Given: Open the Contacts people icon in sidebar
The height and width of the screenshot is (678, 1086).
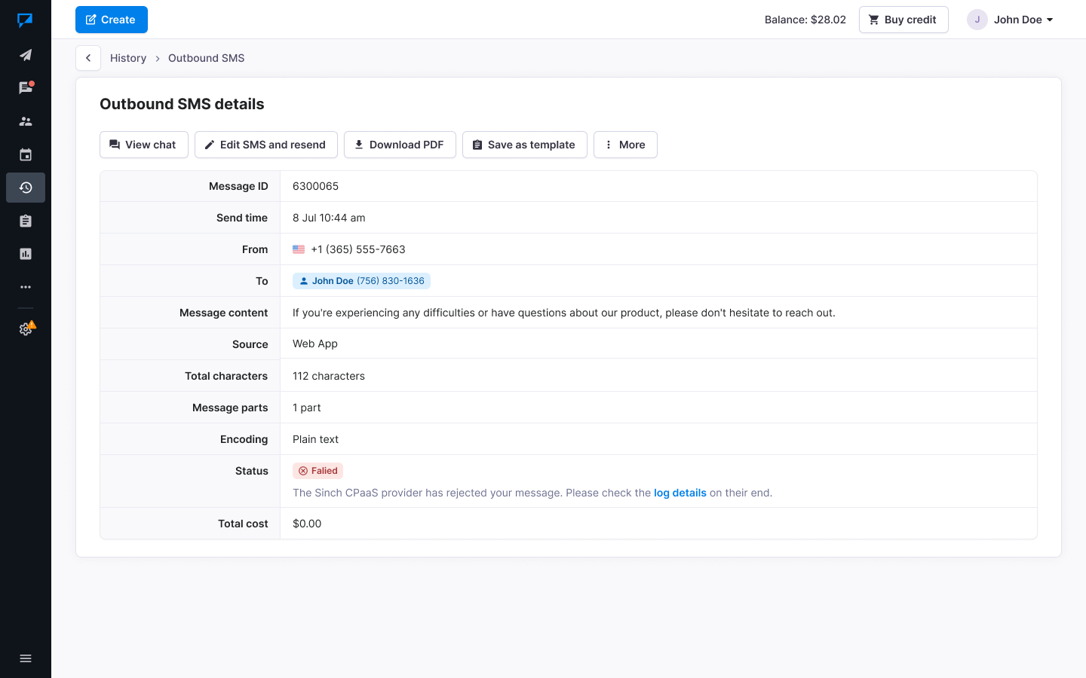Looking at the screenshot, I should click(x=26, y=121).
